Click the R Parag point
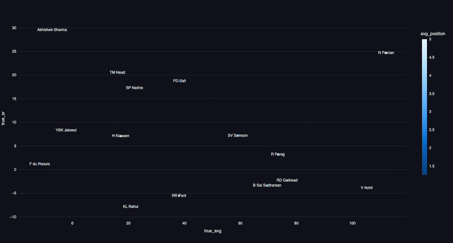The height and width of the screenshot is (243, 453). tap(278, 154)
